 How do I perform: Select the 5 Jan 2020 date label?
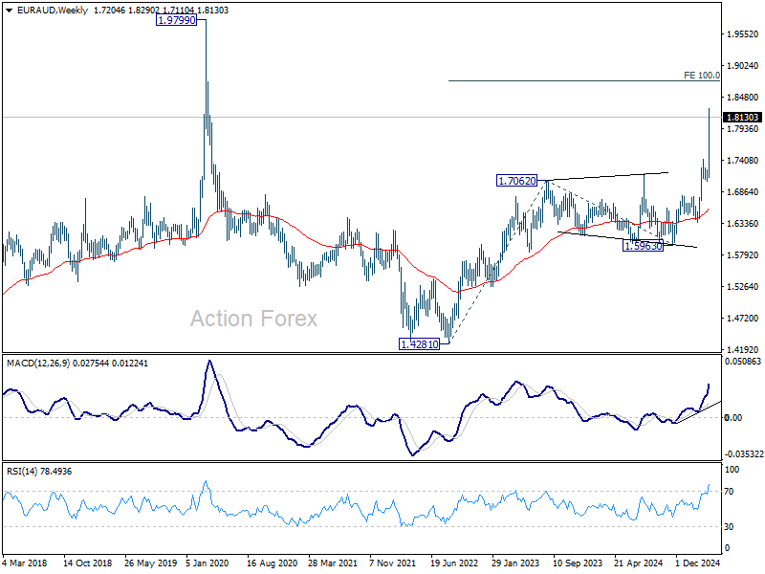(x=208, y=563)
